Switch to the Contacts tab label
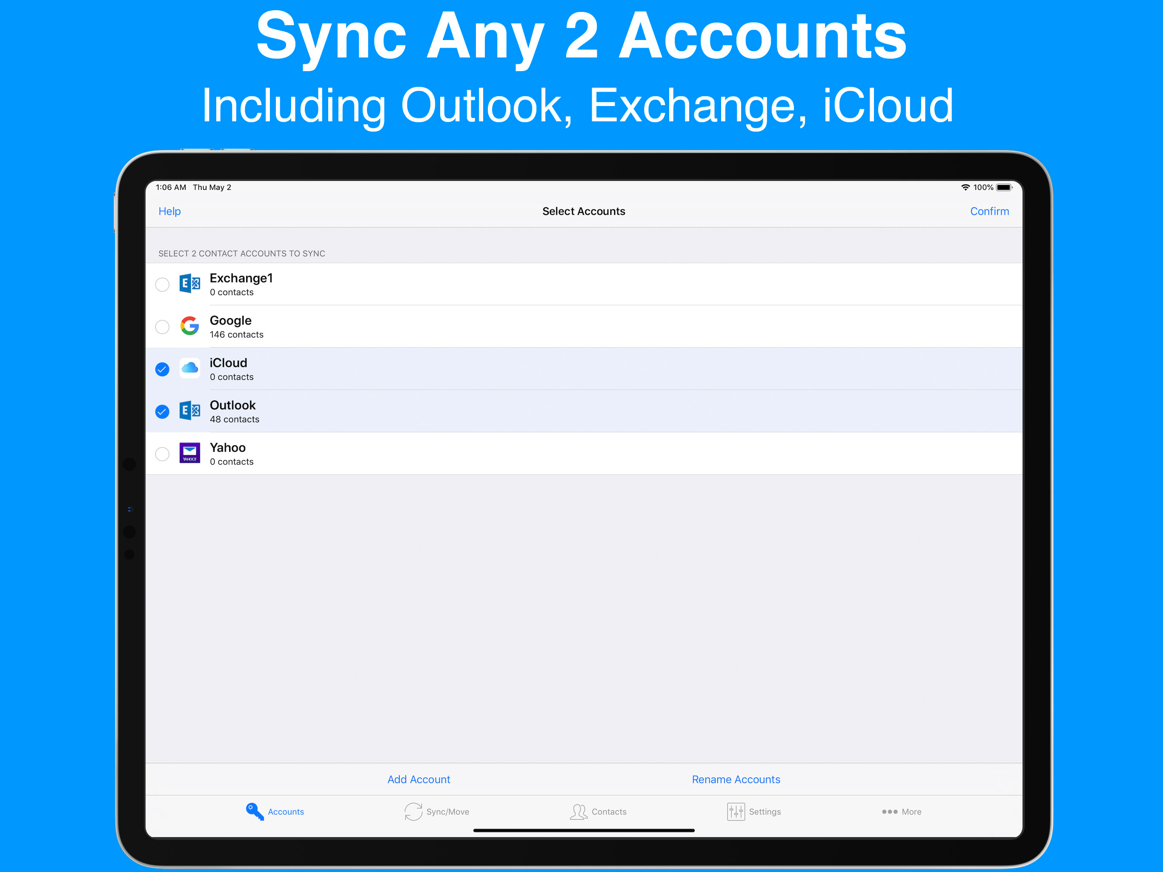 [x=609, y=812]
